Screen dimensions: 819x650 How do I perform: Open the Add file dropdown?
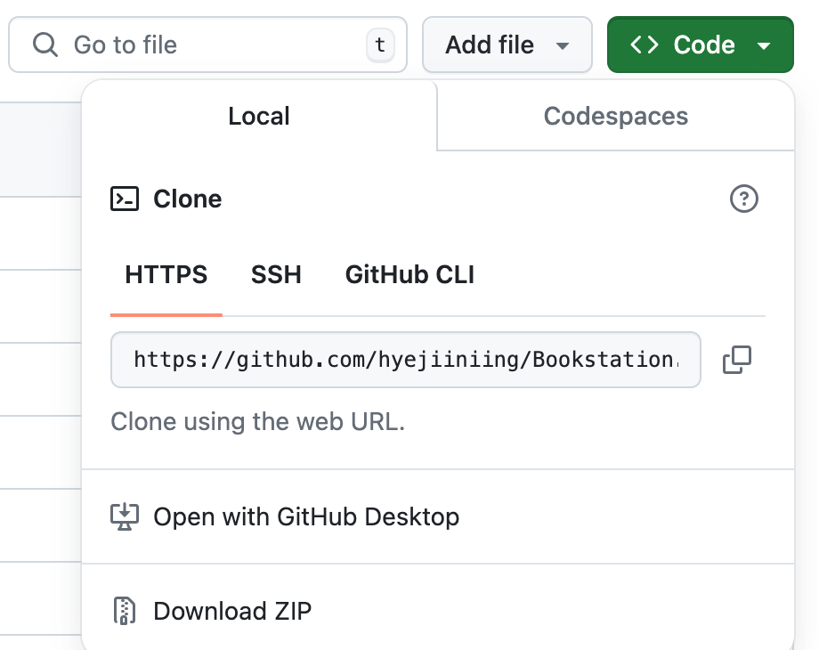click(507, 44)
